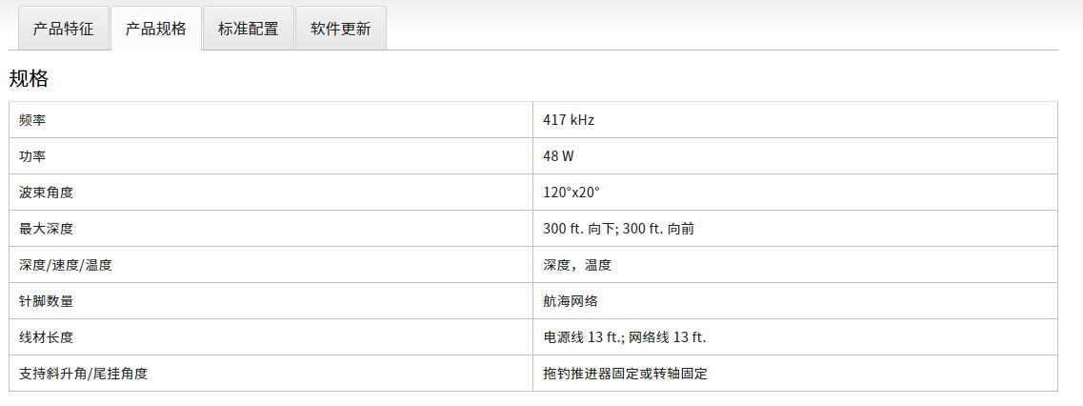Open the 标准配置 tab

(248, 29)
